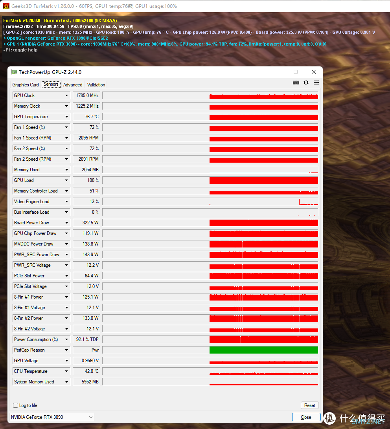This screenshot has width=390, height=429.
Task: Open the Fan 1 Speed (%) dropdown
Action: 66,127
